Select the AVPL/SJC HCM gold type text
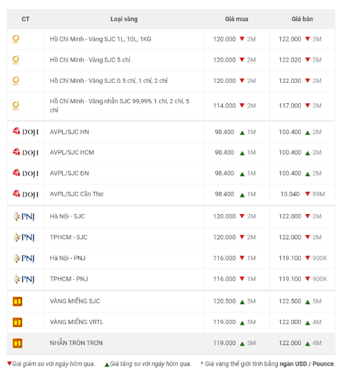The height and width of the screenshot is (381, 341). [72, 152]
